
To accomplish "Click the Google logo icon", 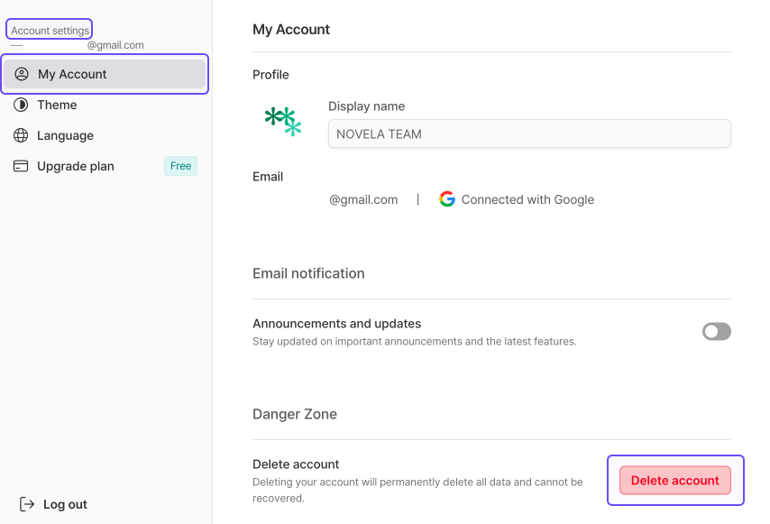I will pos(447,199).
